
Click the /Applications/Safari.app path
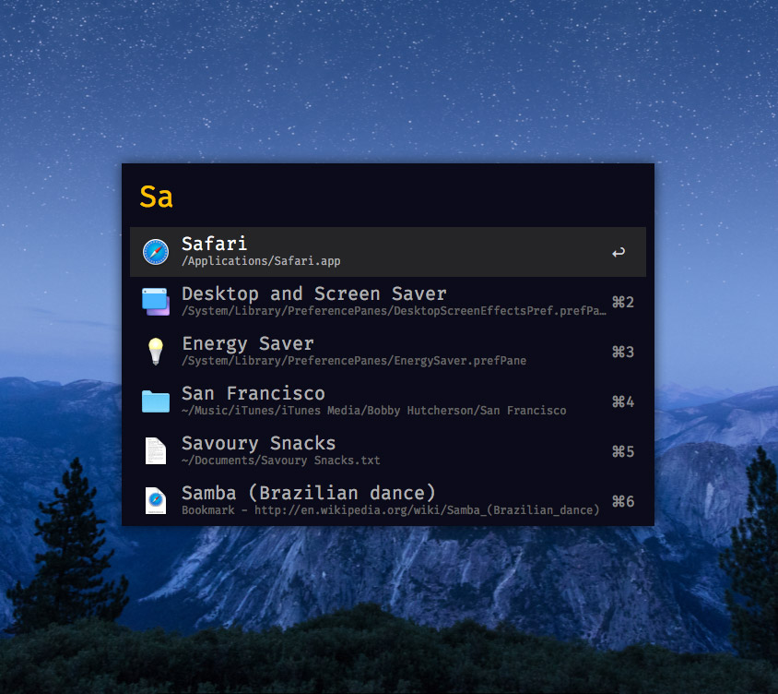click(261, 261)
